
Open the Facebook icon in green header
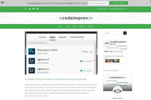(26, 9)
